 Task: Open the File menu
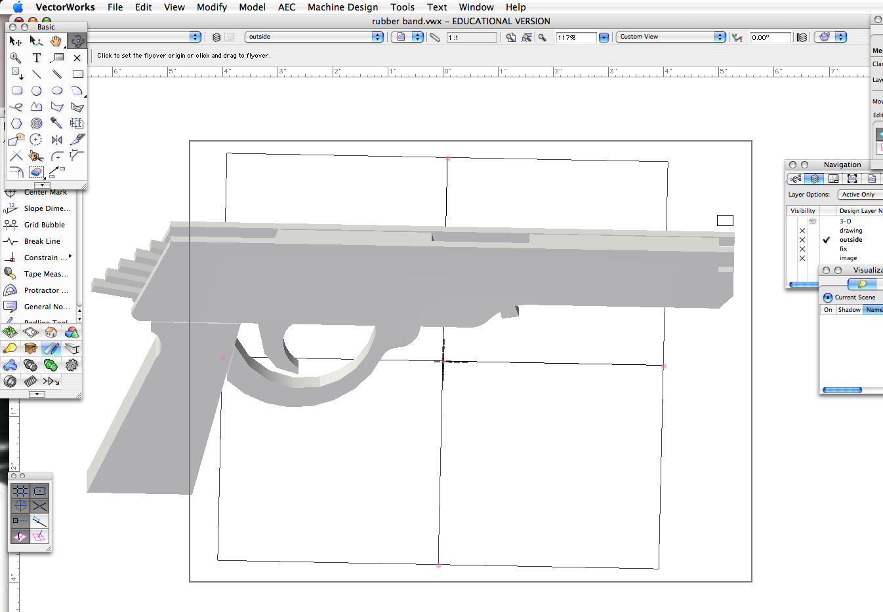coord(115,7)
